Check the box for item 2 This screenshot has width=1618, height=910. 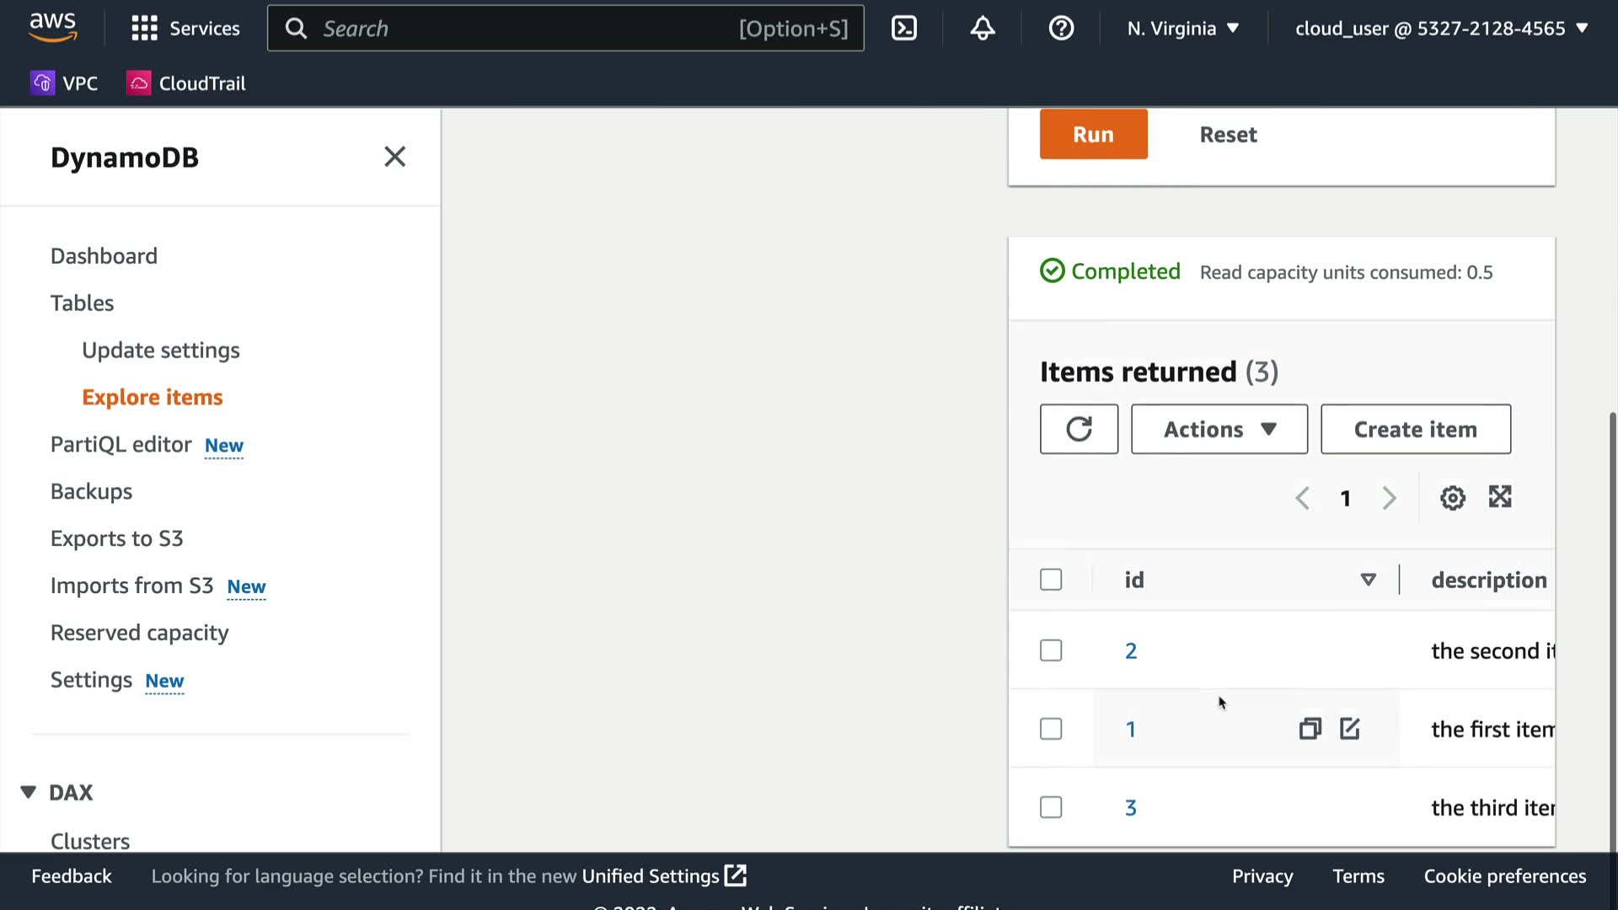coord(1051,650)
